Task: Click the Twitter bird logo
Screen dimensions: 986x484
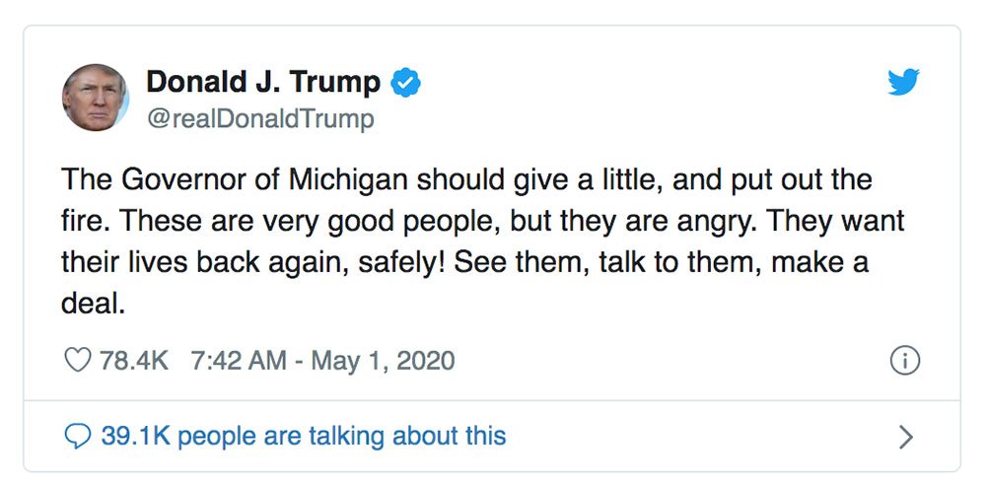Action: click(x=903, y=82)
